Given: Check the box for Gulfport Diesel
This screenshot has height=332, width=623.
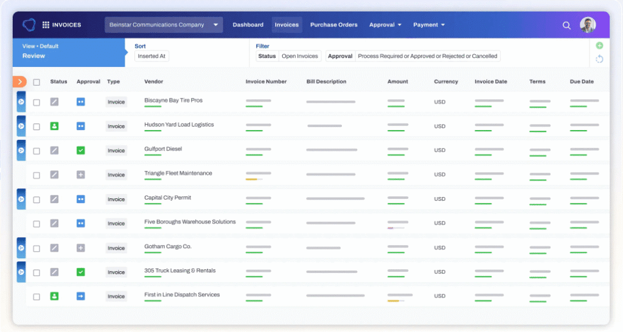Looking at the screenshot, I should pyautogui.click(x=37, y=151).
